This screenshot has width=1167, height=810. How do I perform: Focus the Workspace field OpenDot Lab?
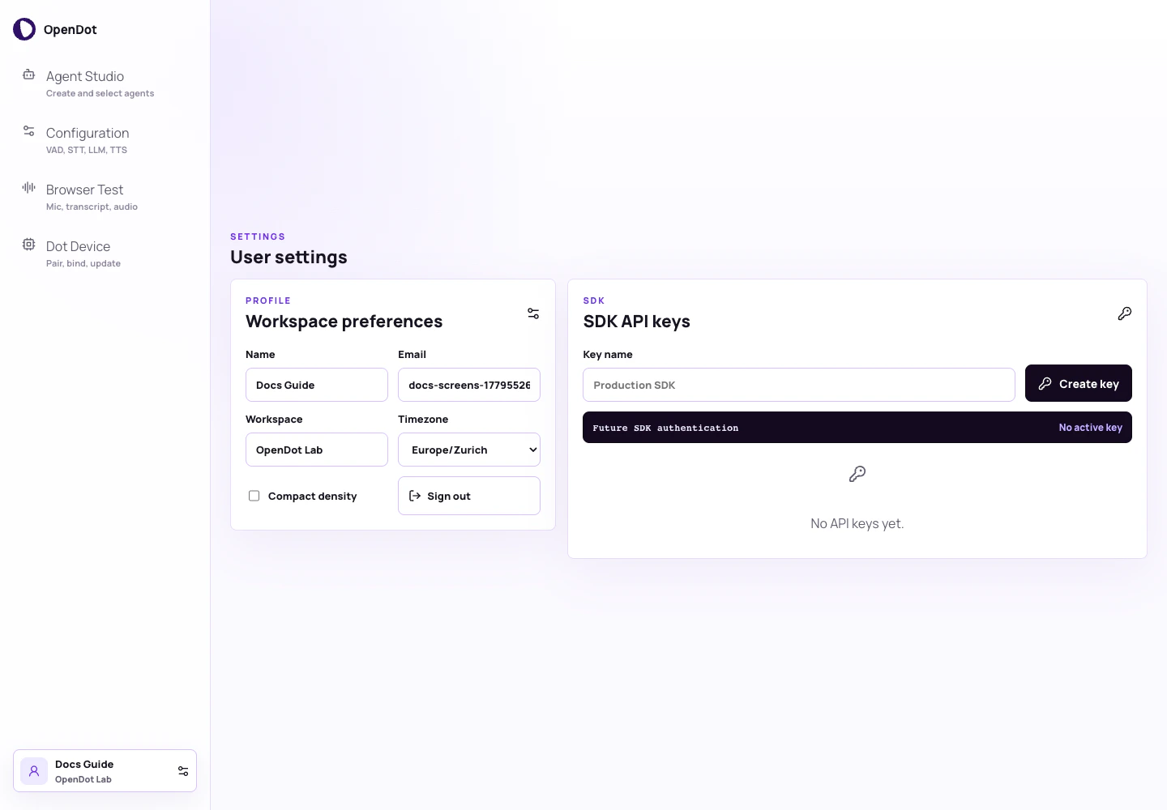(x=317, y=450)
